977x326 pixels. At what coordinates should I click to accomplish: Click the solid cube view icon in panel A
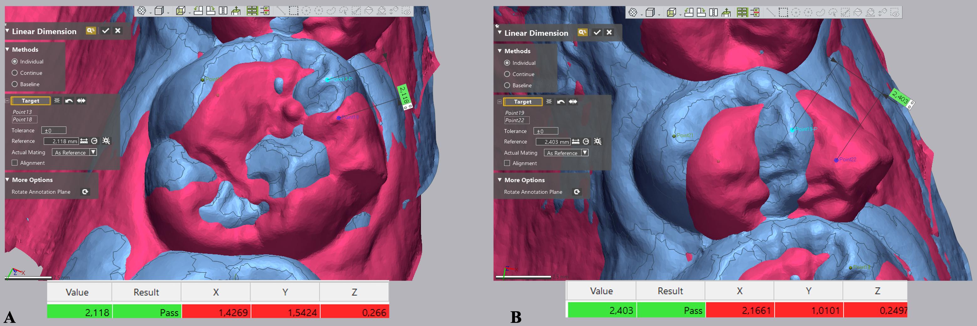159,11
